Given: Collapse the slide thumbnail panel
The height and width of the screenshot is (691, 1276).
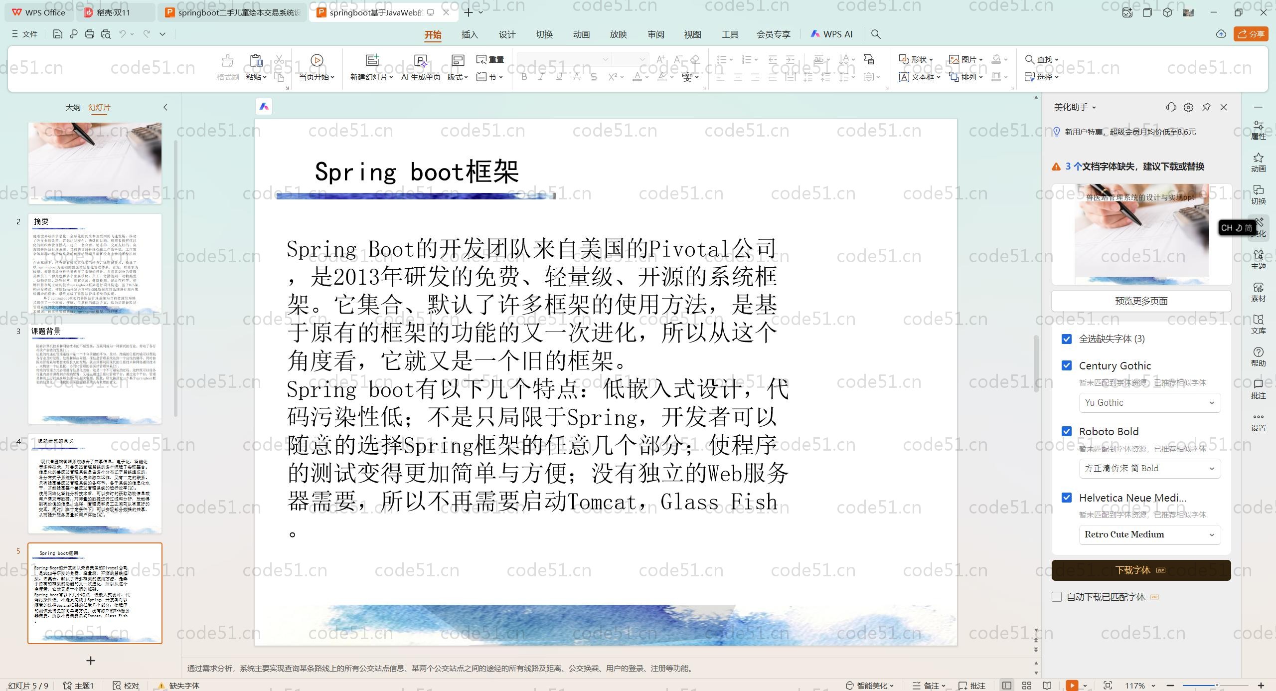Looking at the screenshot, I should [165, 107].
